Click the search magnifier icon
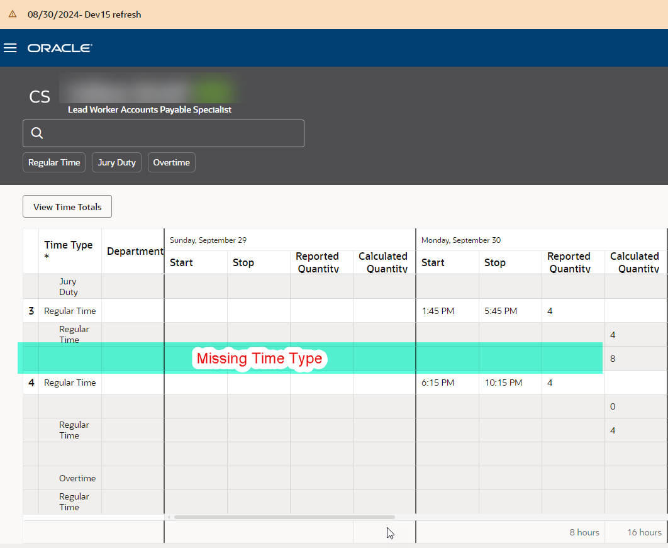The image size is (668, 548). click(36, 133)
